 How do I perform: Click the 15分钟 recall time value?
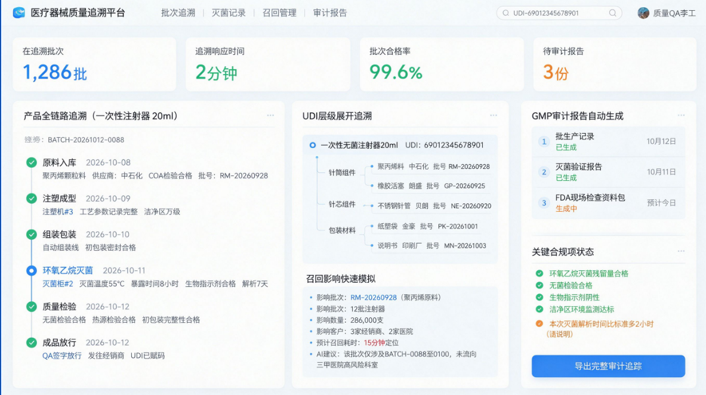374,342
